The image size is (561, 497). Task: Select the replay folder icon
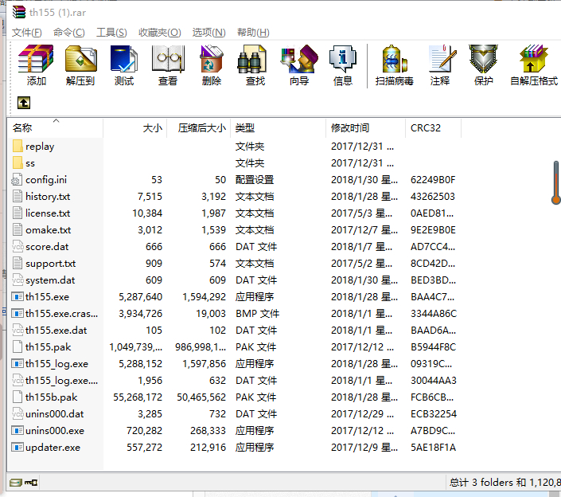click(x=18, y=146)
